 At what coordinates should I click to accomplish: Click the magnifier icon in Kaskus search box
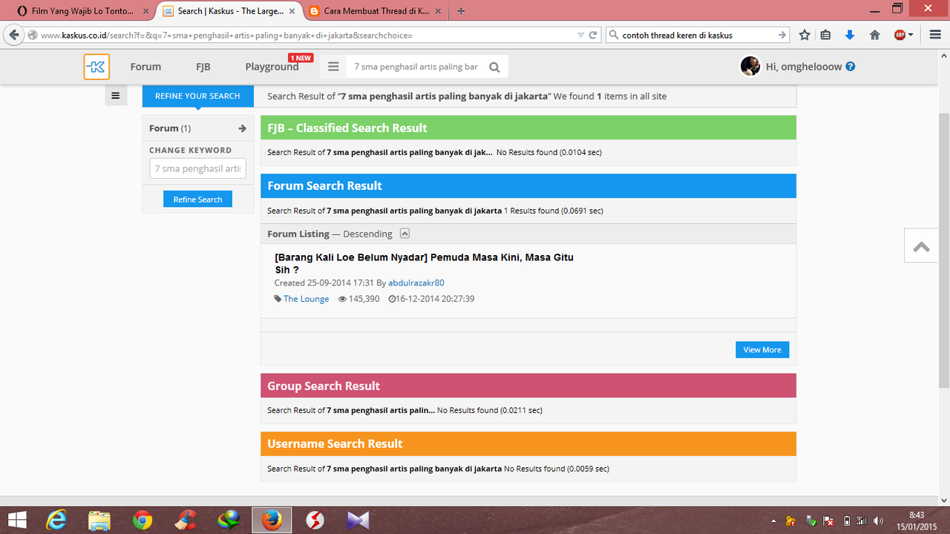[x=495, y=67]
